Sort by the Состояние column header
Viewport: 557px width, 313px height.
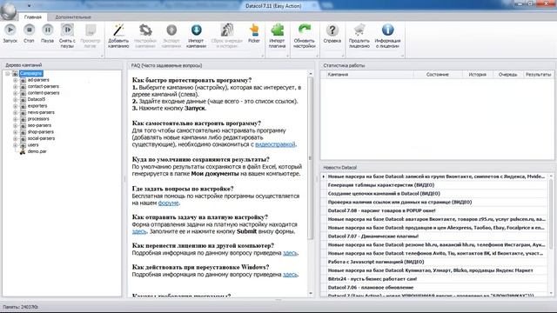[x=438, y=75]
